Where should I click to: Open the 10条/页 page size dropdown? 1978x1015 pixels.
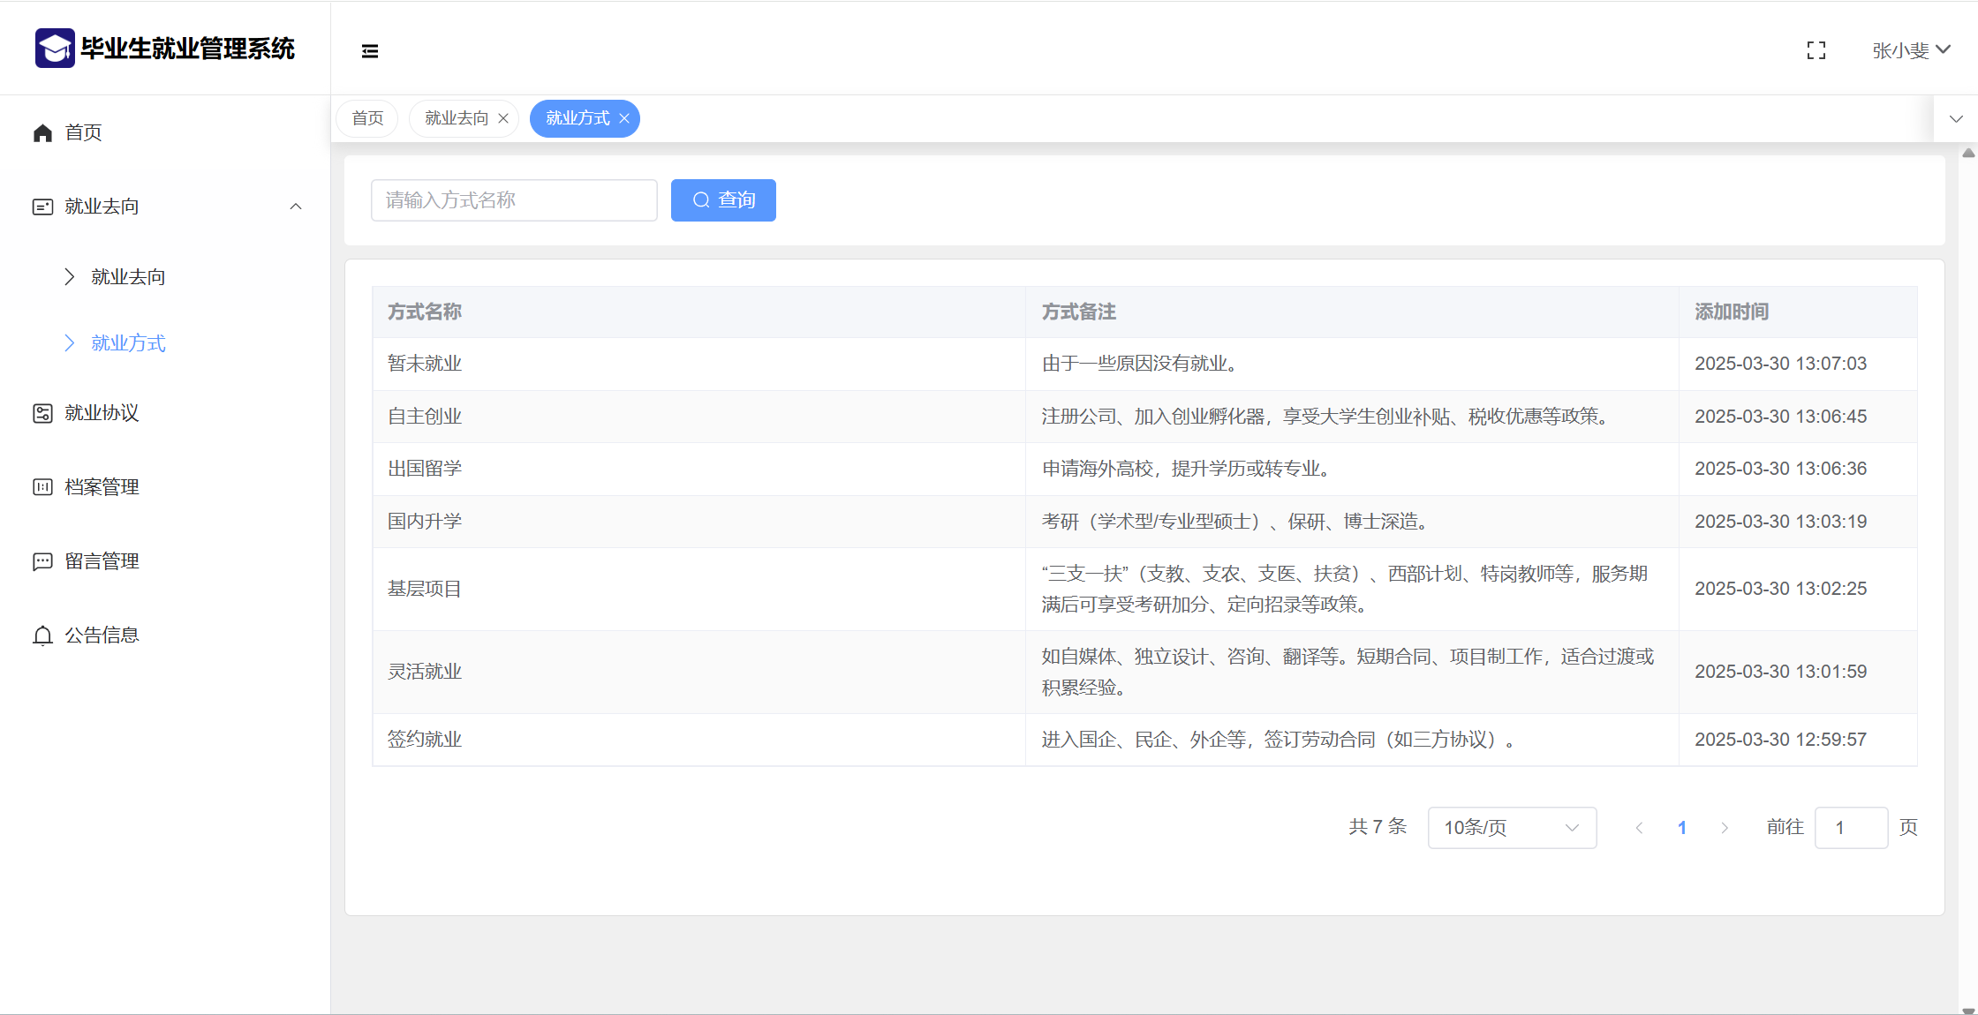(x=1511, y=828)
